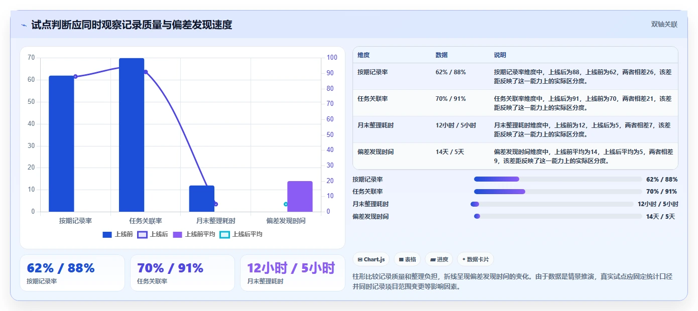Viewport: 698px width, 311px height.
Task: Click the 维度 table column header
Action: point(364,55)
